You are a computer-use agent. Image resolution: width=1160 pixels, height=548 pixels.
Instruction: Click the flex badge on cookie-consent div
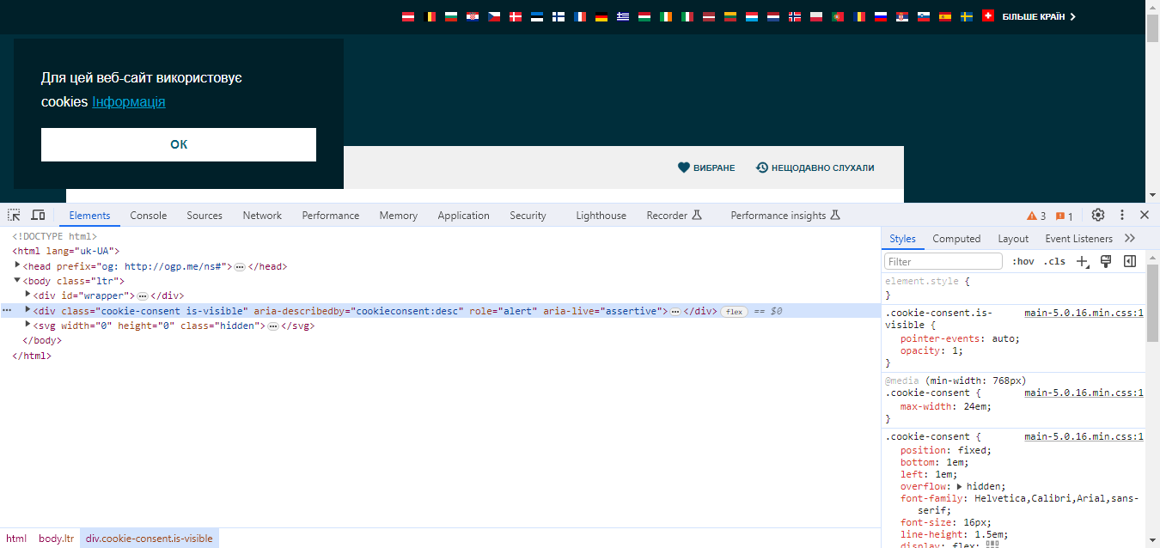tap(734, 310)
